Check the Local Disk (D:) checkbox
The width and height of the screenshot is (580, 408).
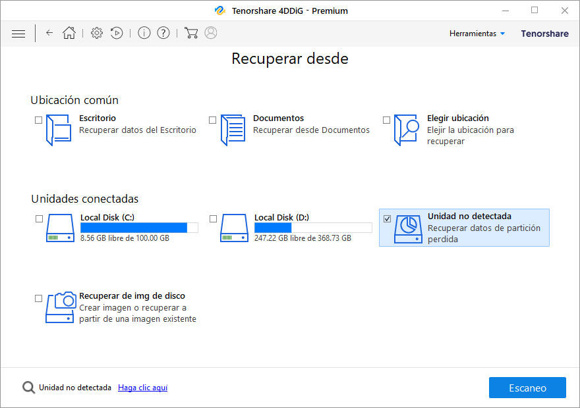[213, 219]
